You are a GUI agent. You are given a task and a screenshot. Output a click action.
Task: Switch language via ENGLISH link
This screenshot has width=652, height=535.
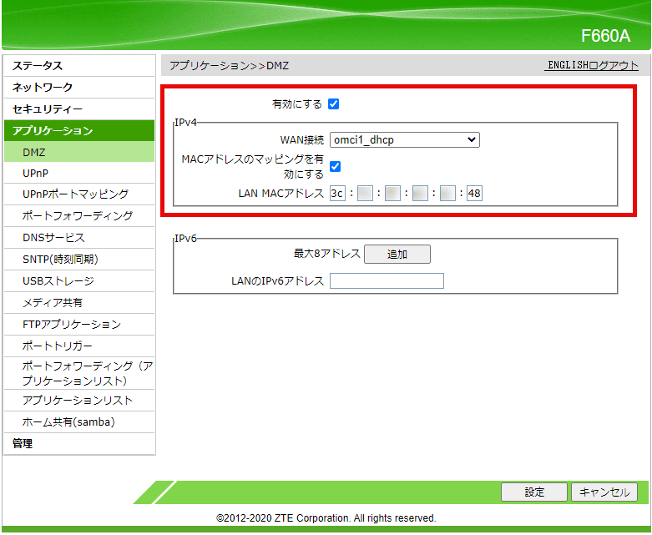(568, 65)
